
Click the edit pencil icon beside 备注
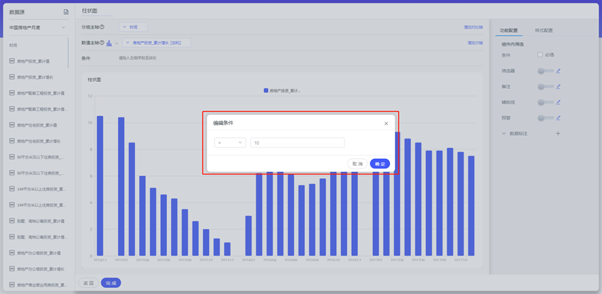[x=558, y=87]
